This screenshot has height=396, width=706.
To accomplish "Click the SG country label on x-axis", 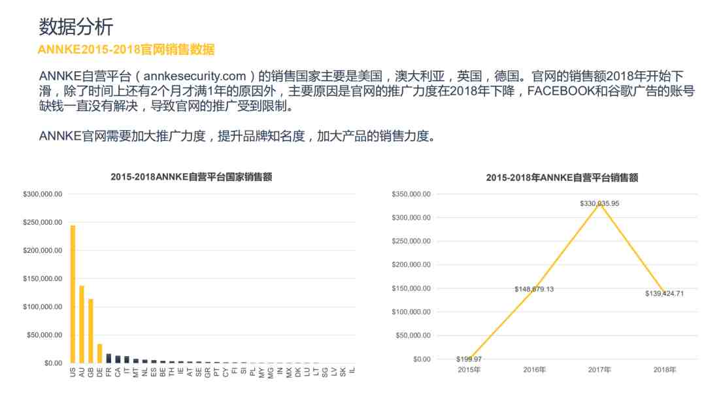I will coord(325,372).
